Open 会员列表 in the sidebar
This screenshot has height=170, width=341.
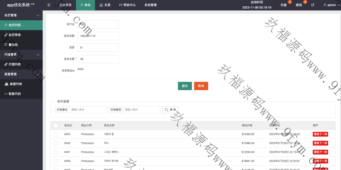(x=21, y=25)
